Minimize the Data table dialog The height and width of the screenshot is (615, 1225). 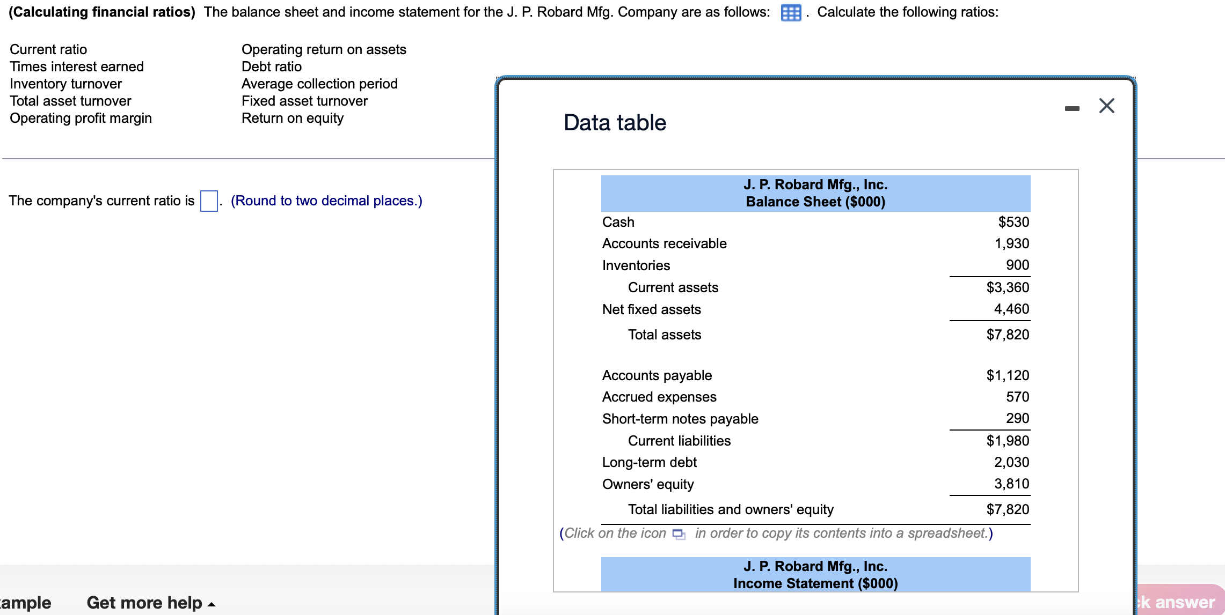(x=1072, y=108)
